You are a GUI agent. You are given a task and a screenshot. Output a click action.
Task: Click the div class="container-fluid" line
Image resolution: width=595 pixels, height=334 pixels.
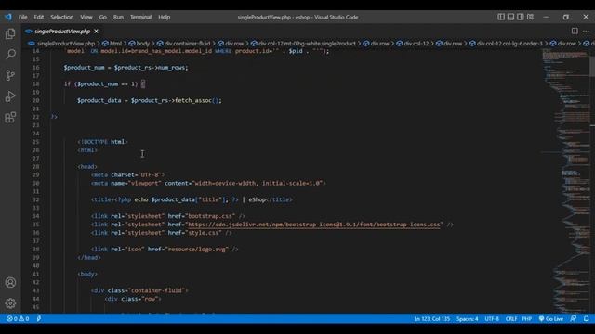[x=139, y=290]
